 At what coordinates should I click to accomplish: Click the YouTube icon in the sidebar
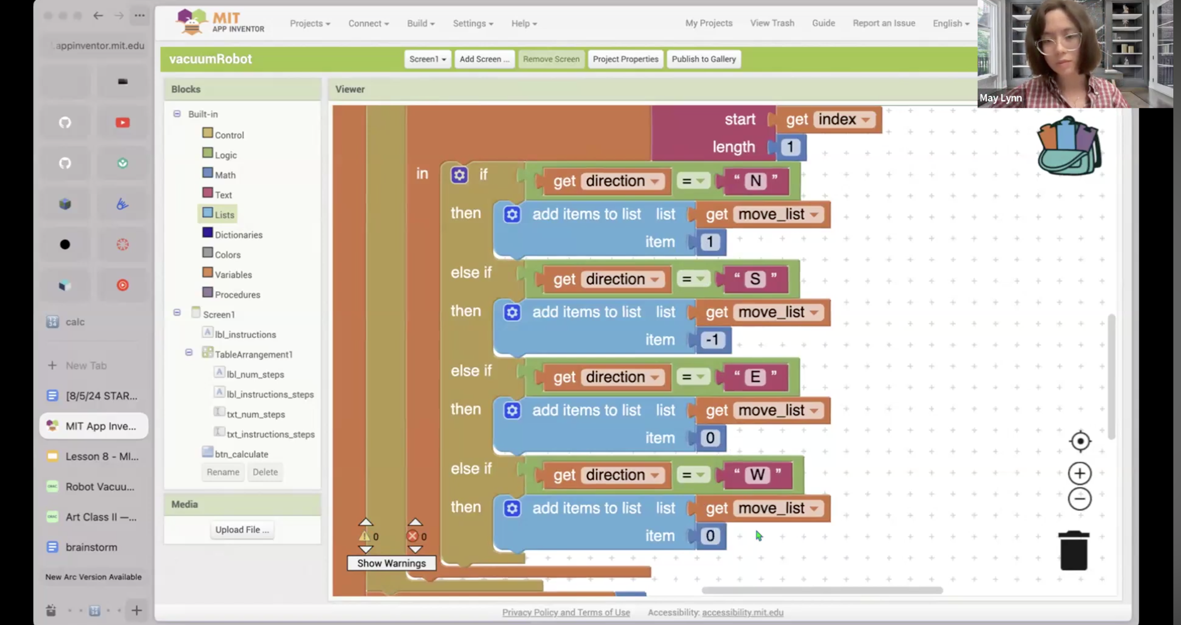click(122, 123)
